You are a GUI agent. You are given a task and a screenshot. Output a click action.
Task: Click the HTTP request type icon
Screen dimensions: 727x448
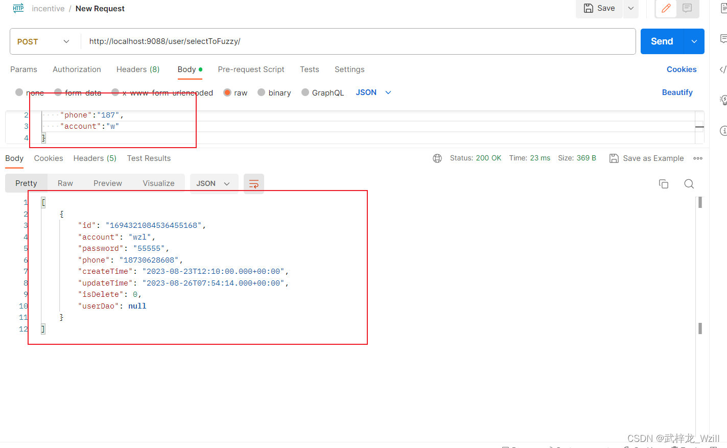pyautogui.click(x=18, y=8)
